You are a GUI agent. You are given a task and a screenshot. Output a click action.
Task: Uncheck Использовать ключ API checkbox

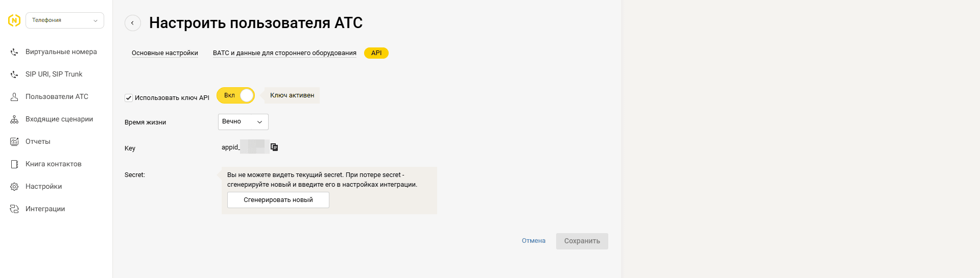point(129,98)
